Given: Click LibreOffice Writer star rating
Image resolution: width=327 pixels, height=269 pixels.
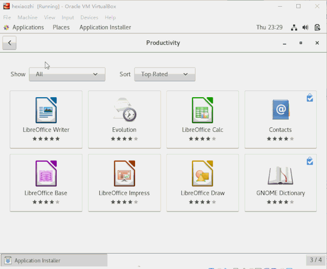Looking at the screenshot, I should (46, 139).
